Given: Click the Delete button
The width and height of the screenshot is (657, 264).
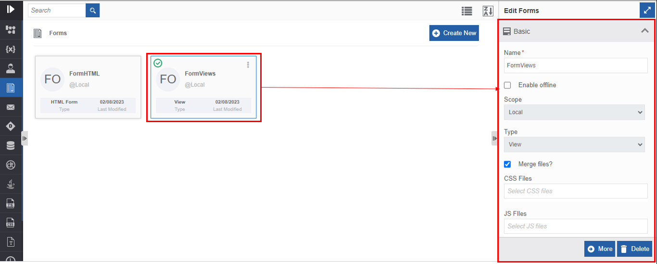Looking at the screenshot, I should [635, 249].
